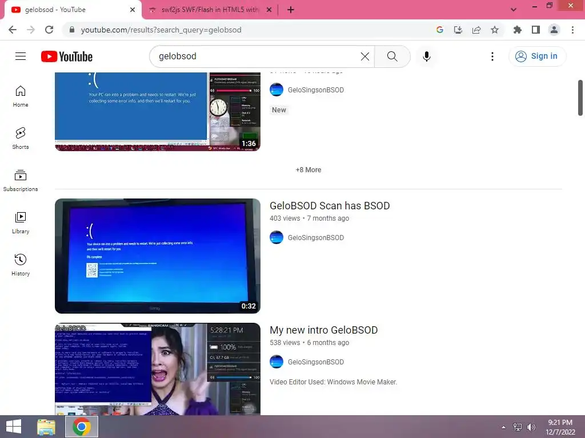Click the Chrome taskbar icon
Image resolution: width=585 pixels, height=438 pixels.
(82, 427)
